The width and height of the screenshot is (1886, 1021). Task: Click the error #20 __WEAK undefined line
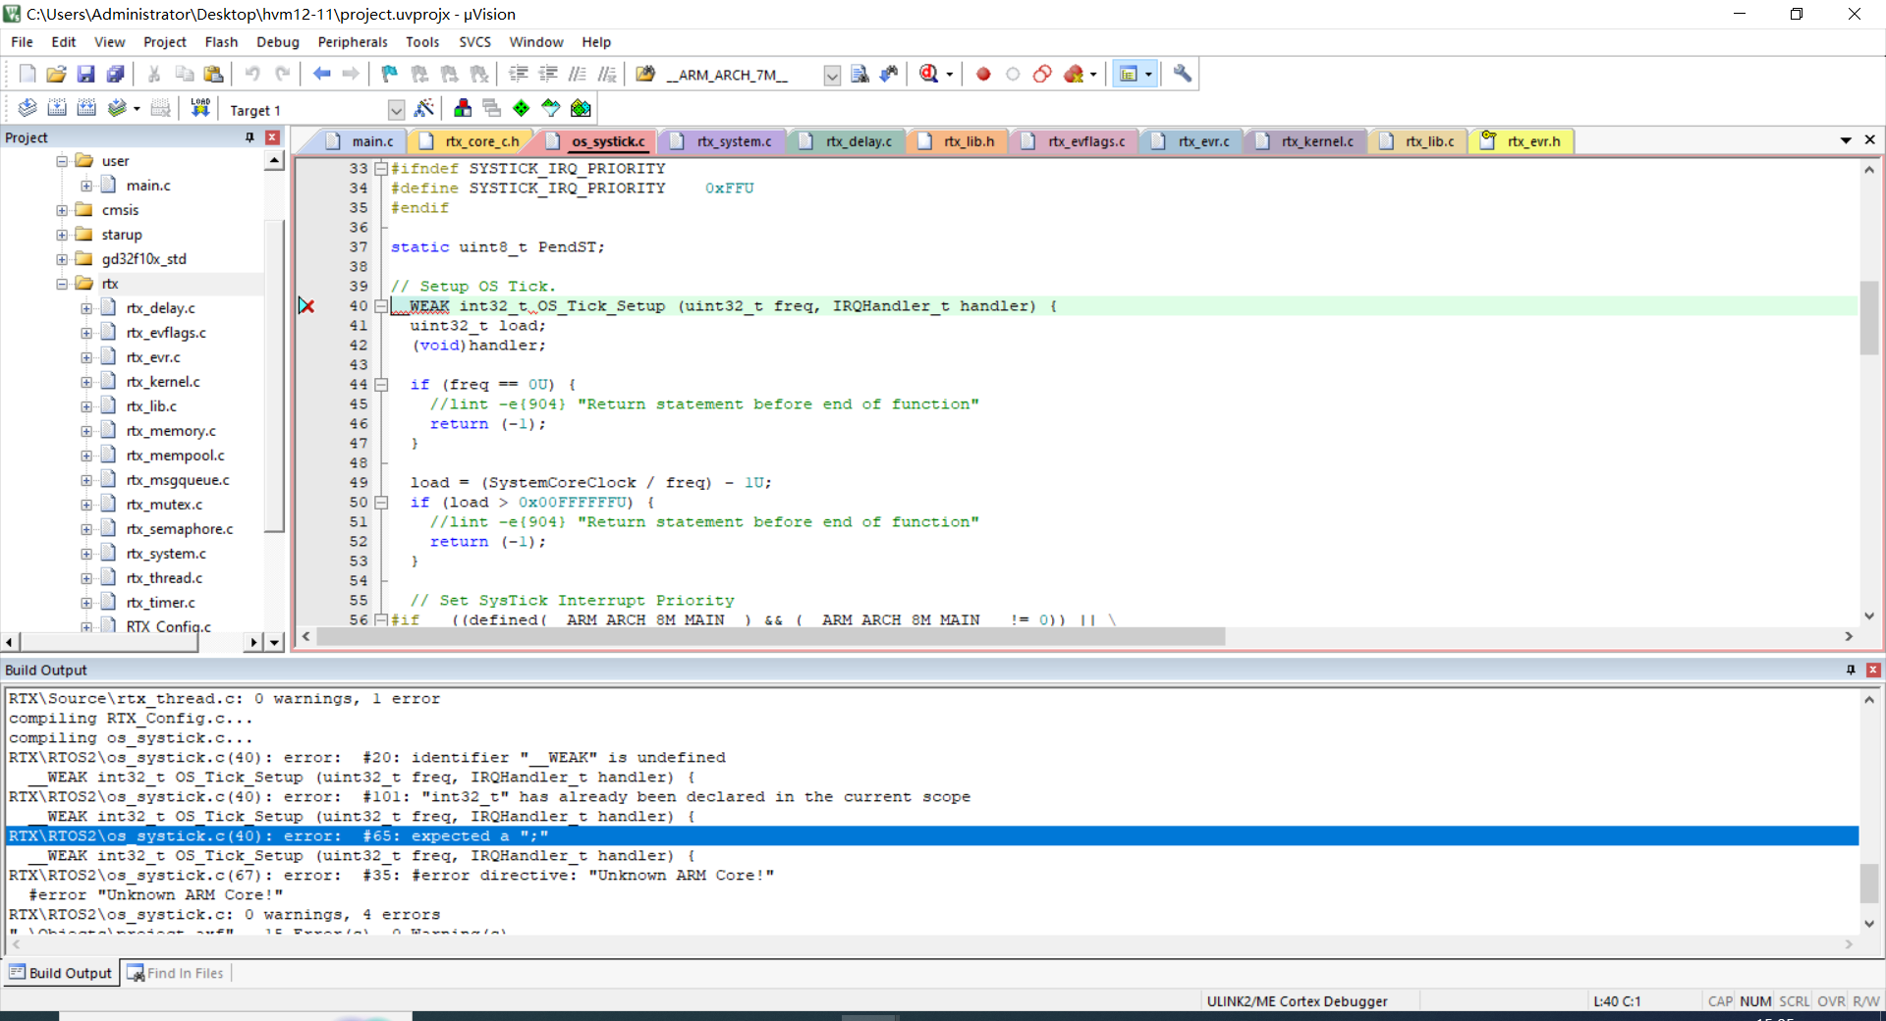(x=367, y=758)
